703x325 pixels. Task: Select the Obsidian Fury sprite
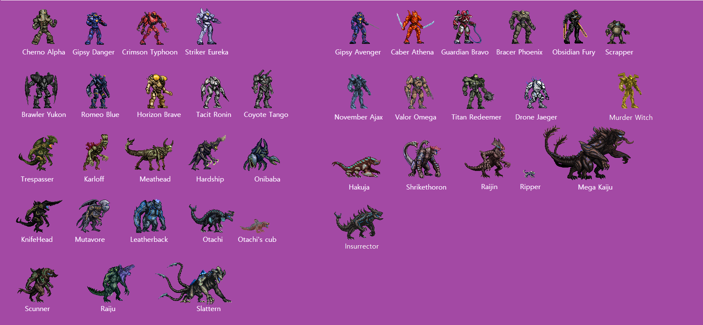(x=575, y=27)
